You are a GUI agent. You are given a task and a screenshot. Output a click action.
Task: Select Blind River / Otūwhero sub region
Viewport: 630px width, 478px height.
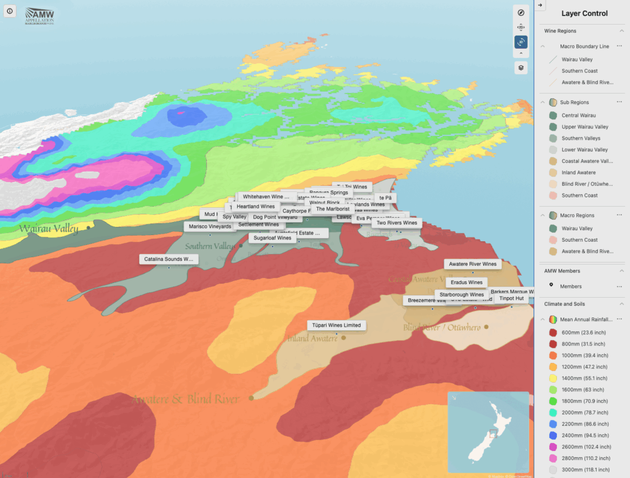click(x=587, y=184)
